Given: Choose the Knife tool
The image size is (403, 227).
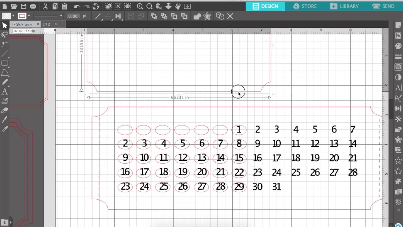Looking at the screenshot, I should coord(4,120).
